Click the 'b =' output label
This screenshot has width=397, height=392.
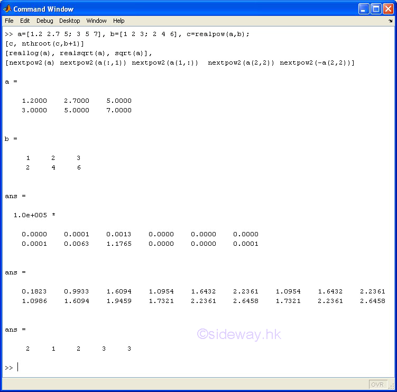[x=11, y=139]
